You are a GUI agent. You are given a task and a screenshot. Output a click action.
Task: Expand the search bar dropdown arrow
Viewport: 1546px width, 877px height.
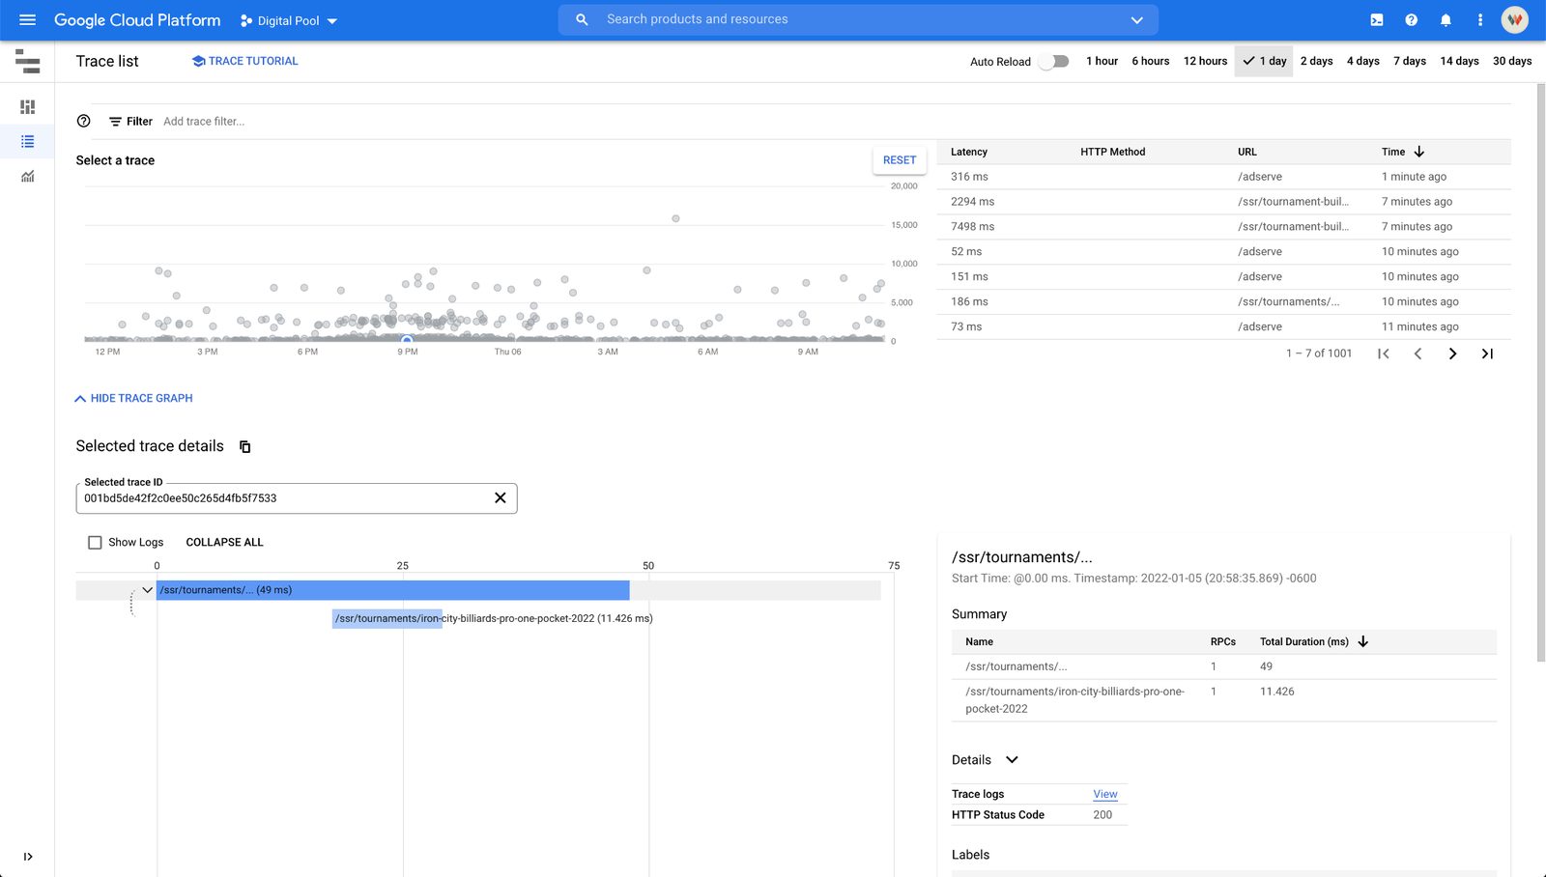[1137, 20]
